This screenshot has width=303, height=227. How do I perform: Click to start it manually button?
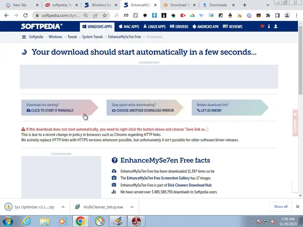pos(60,108)
